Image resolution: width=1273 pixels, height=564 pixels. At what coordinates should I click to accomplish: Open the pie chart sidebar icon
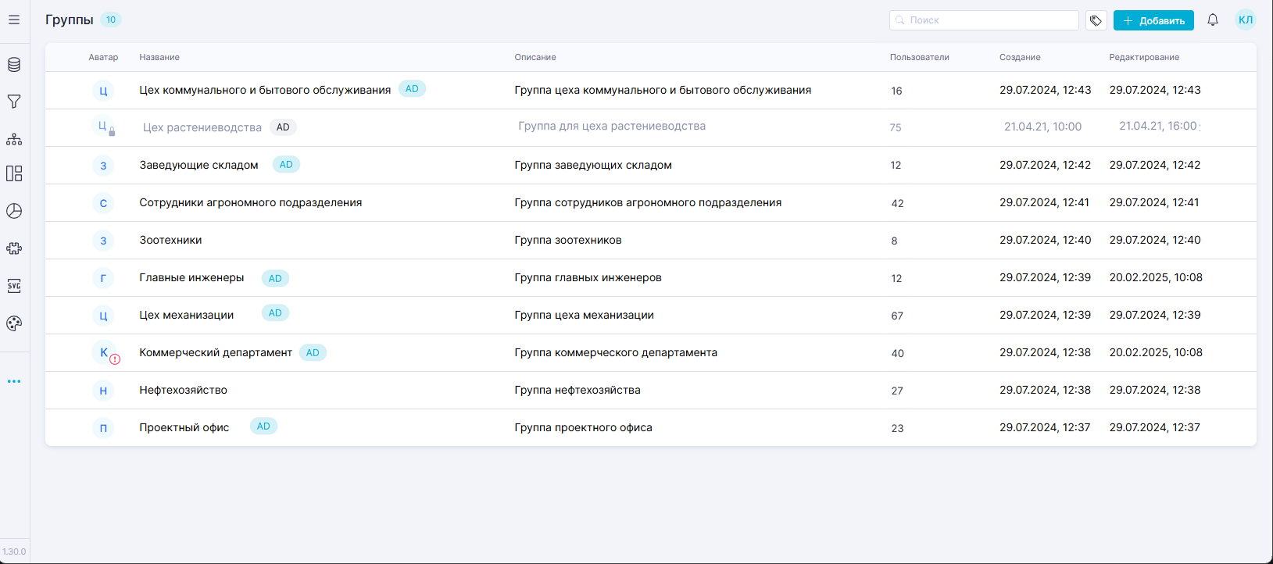click(14, 211)
